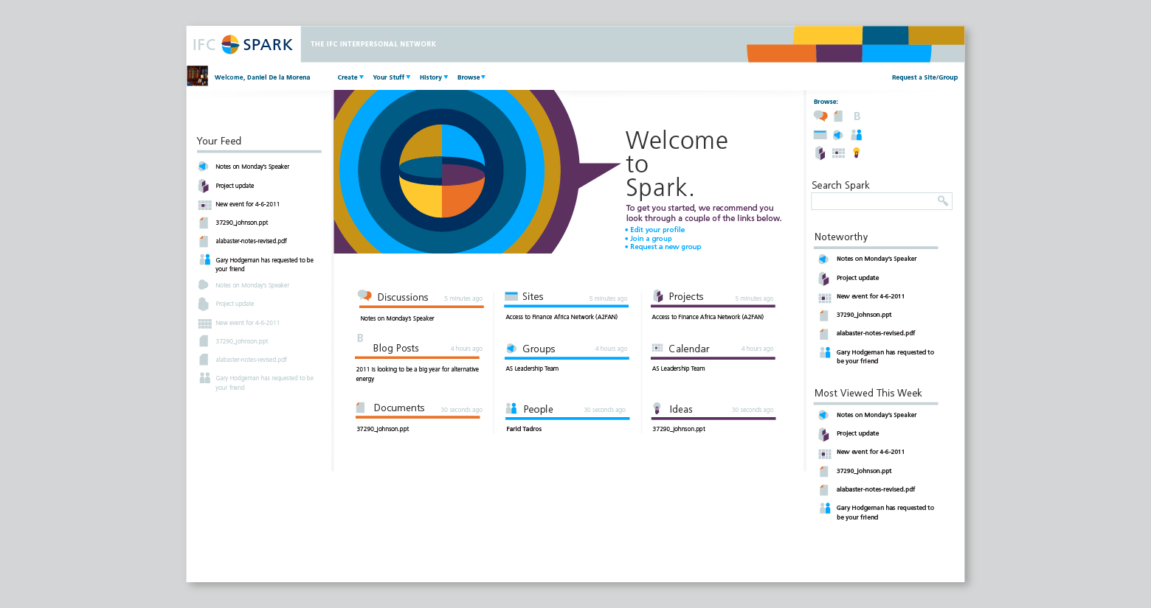This screenshot has height=608, width=1151.
Task: Open '37290_johnson.ppt' in Most Viewed This Week
Action: 864,471
